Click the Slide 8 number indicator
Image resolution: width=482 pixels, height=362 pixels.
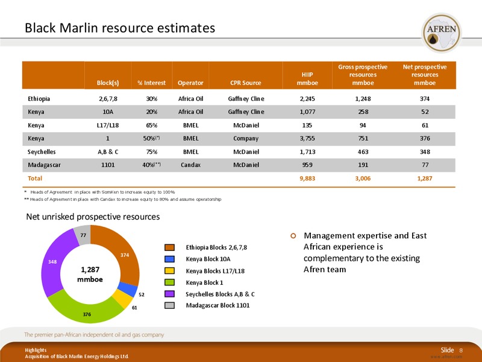pyautogui.click(x=451, y=350)
